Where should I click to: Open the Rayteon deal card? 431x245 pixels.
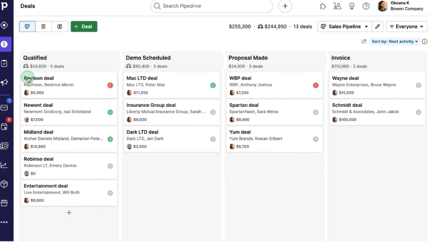point(69,85)
